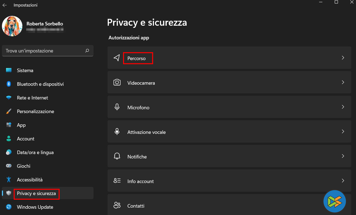Click the Personalizzazione paintbrush icon
356x215 pixels.
coord(9,111)
